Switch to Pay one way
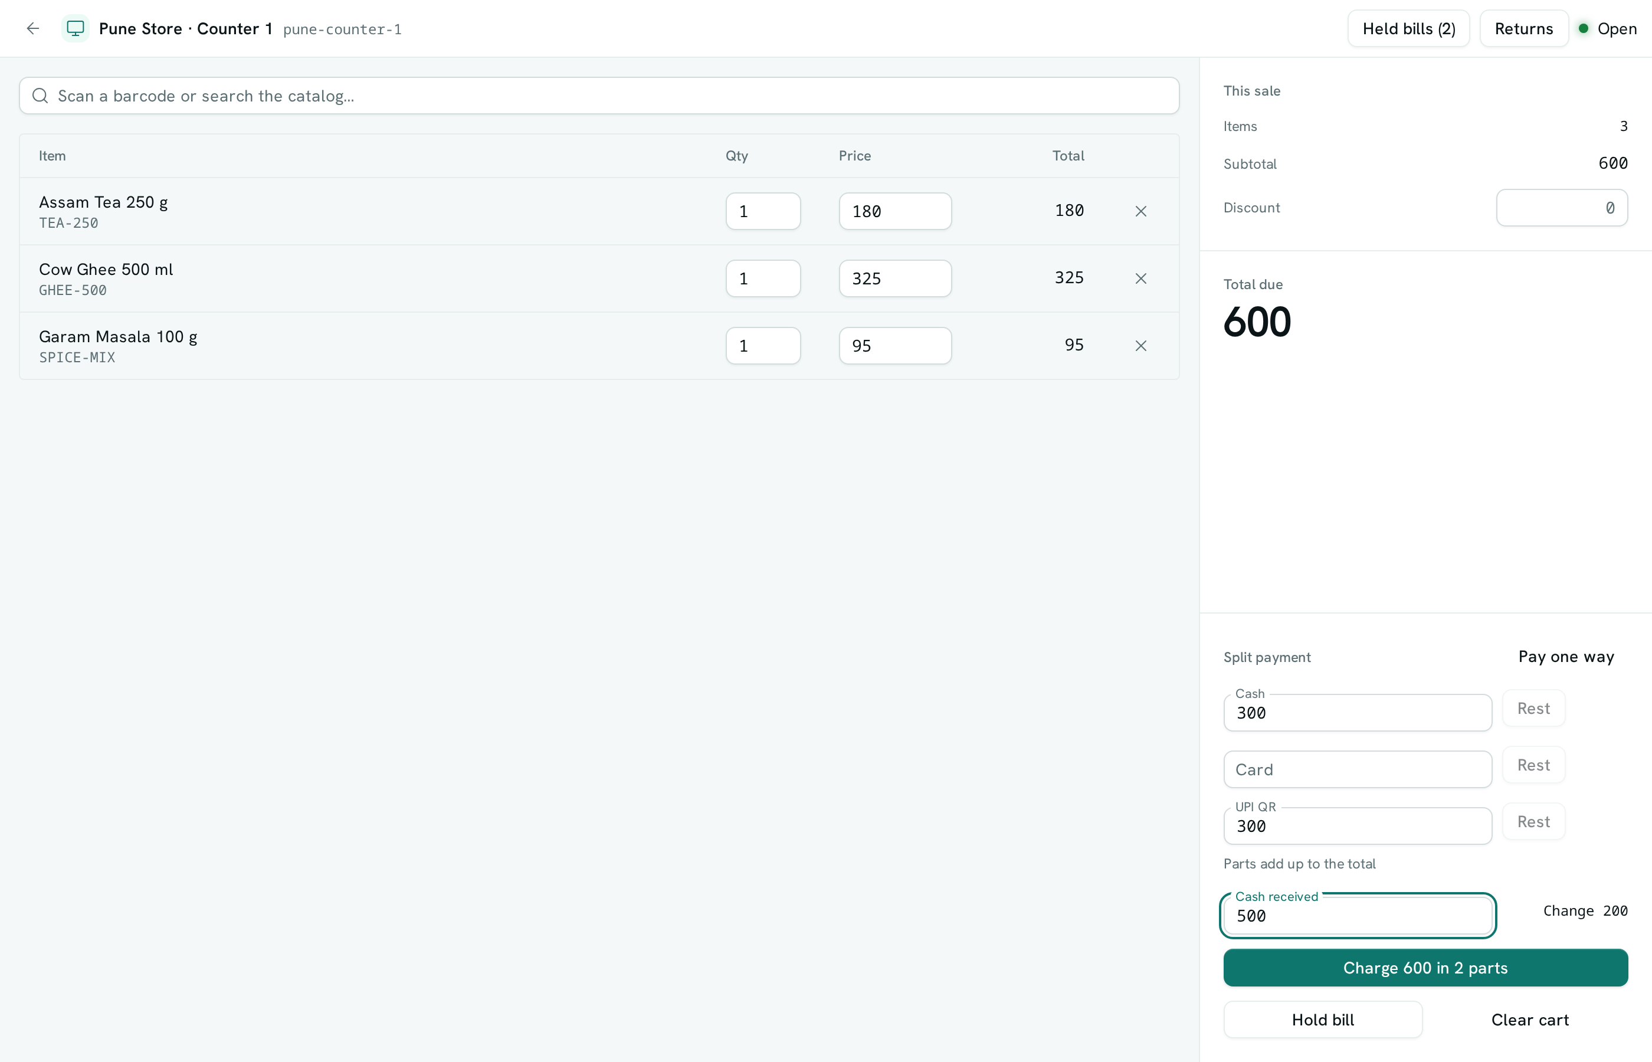The width and height of the screenshot is (1652, 1062). (x=1565, y=657)
